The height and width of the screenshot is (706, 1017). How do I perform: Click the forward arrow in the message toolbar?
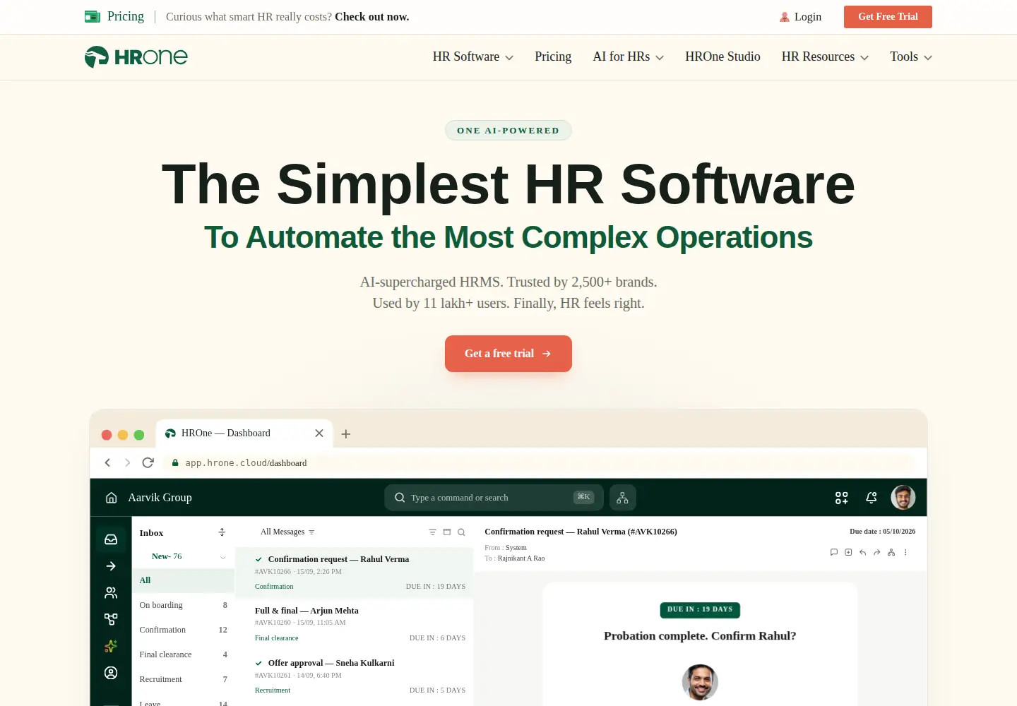coord(876,552)
